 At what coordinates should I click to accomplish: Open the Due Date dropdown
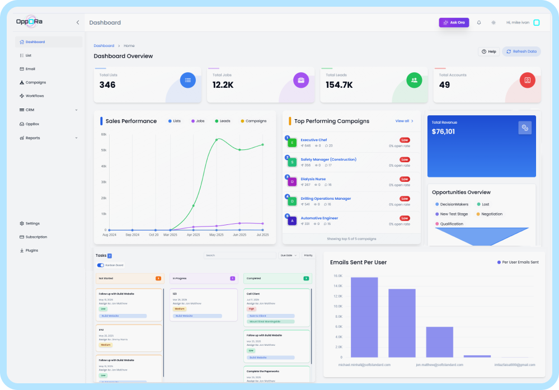[x=289, y=255]
